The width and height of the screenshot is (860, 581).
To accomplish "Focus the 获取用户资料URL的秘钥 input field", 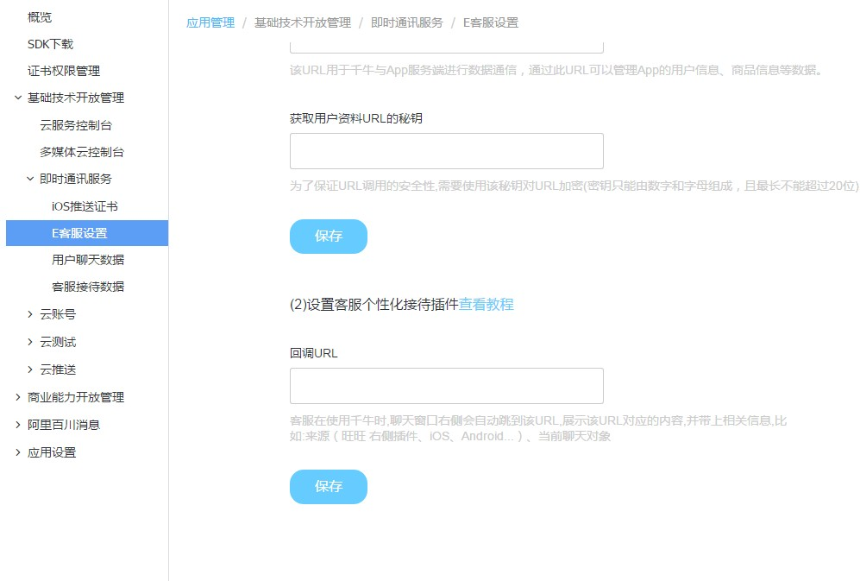I will tap(447, 151).
